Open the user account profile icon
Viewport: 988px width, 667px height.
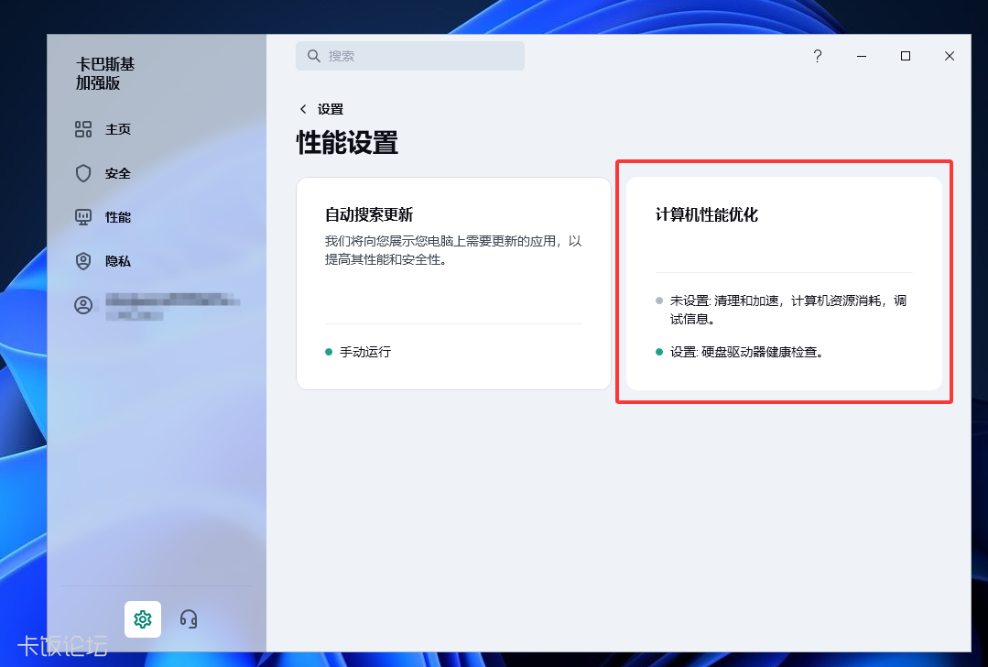pyautogui.click(x=83, y=305)
